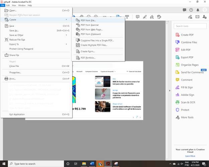This screenshot has width=209, height=167.
Task: Select Create Multiple PDF Files entry
Action: point(98,45)
